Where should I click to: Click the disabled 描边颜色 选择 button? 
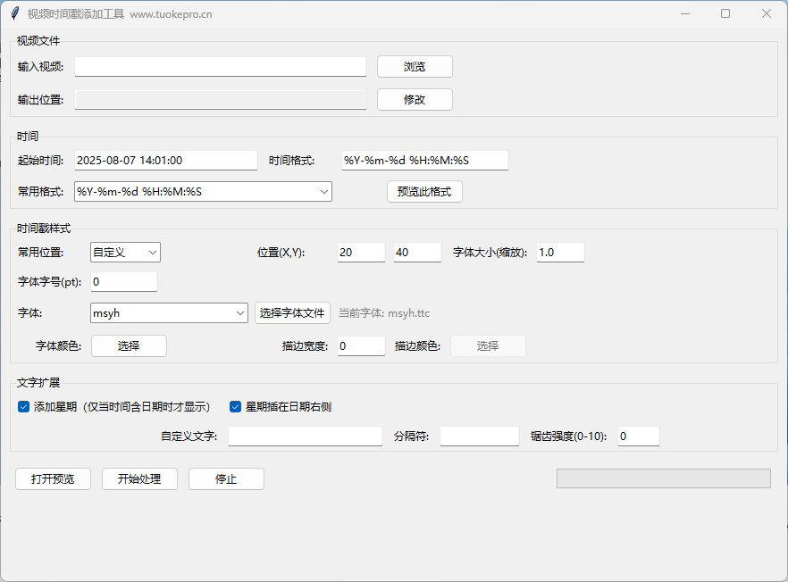(x=488, y=345)
